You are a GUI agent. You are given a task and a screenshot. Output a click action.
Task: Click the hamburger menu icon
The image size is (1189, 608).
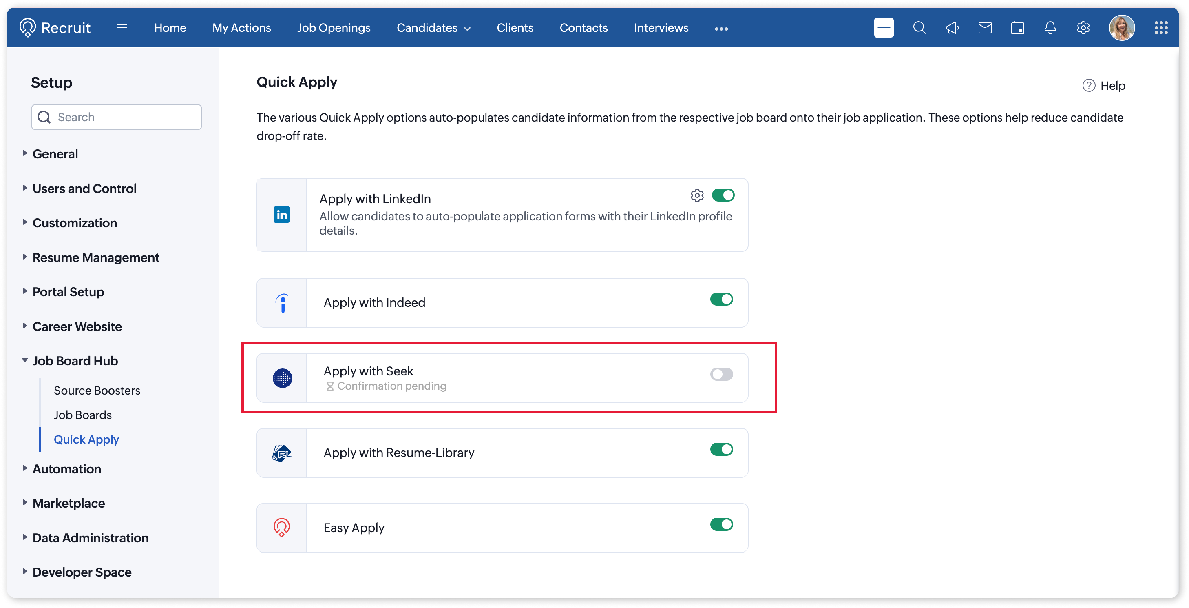pos(122,28)
